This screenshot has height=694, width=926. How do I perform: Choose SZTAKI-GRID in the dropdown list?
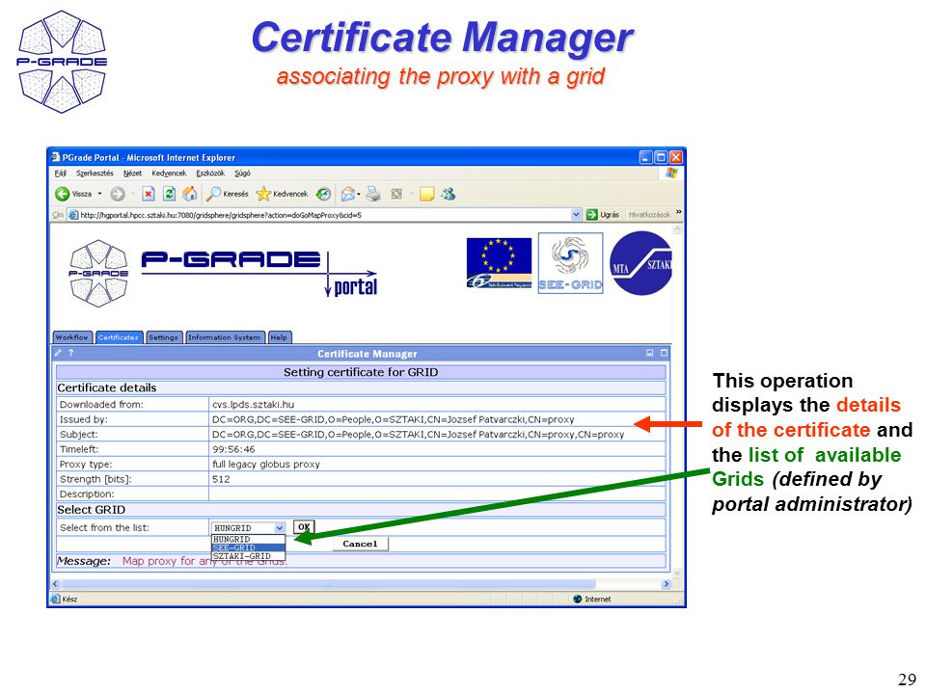click(x=248, y=556)
